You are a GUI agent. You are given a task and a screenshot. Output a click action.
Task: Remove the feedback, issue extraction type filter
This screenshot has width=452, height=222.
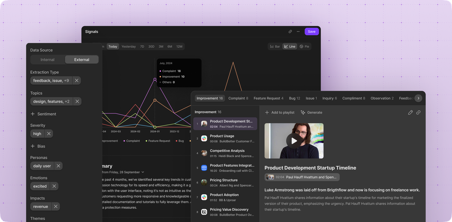[76, 80]
